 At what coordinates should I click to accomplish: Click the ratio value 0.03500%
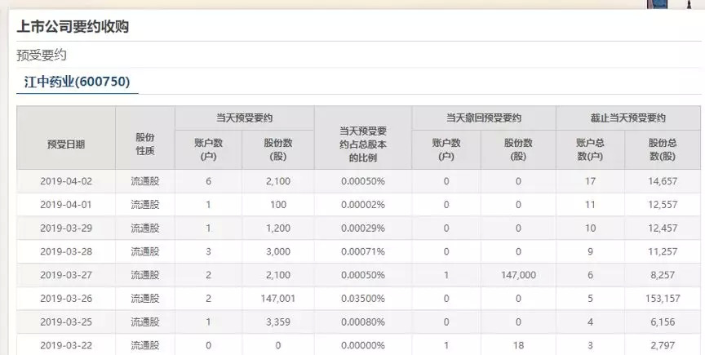363,299
